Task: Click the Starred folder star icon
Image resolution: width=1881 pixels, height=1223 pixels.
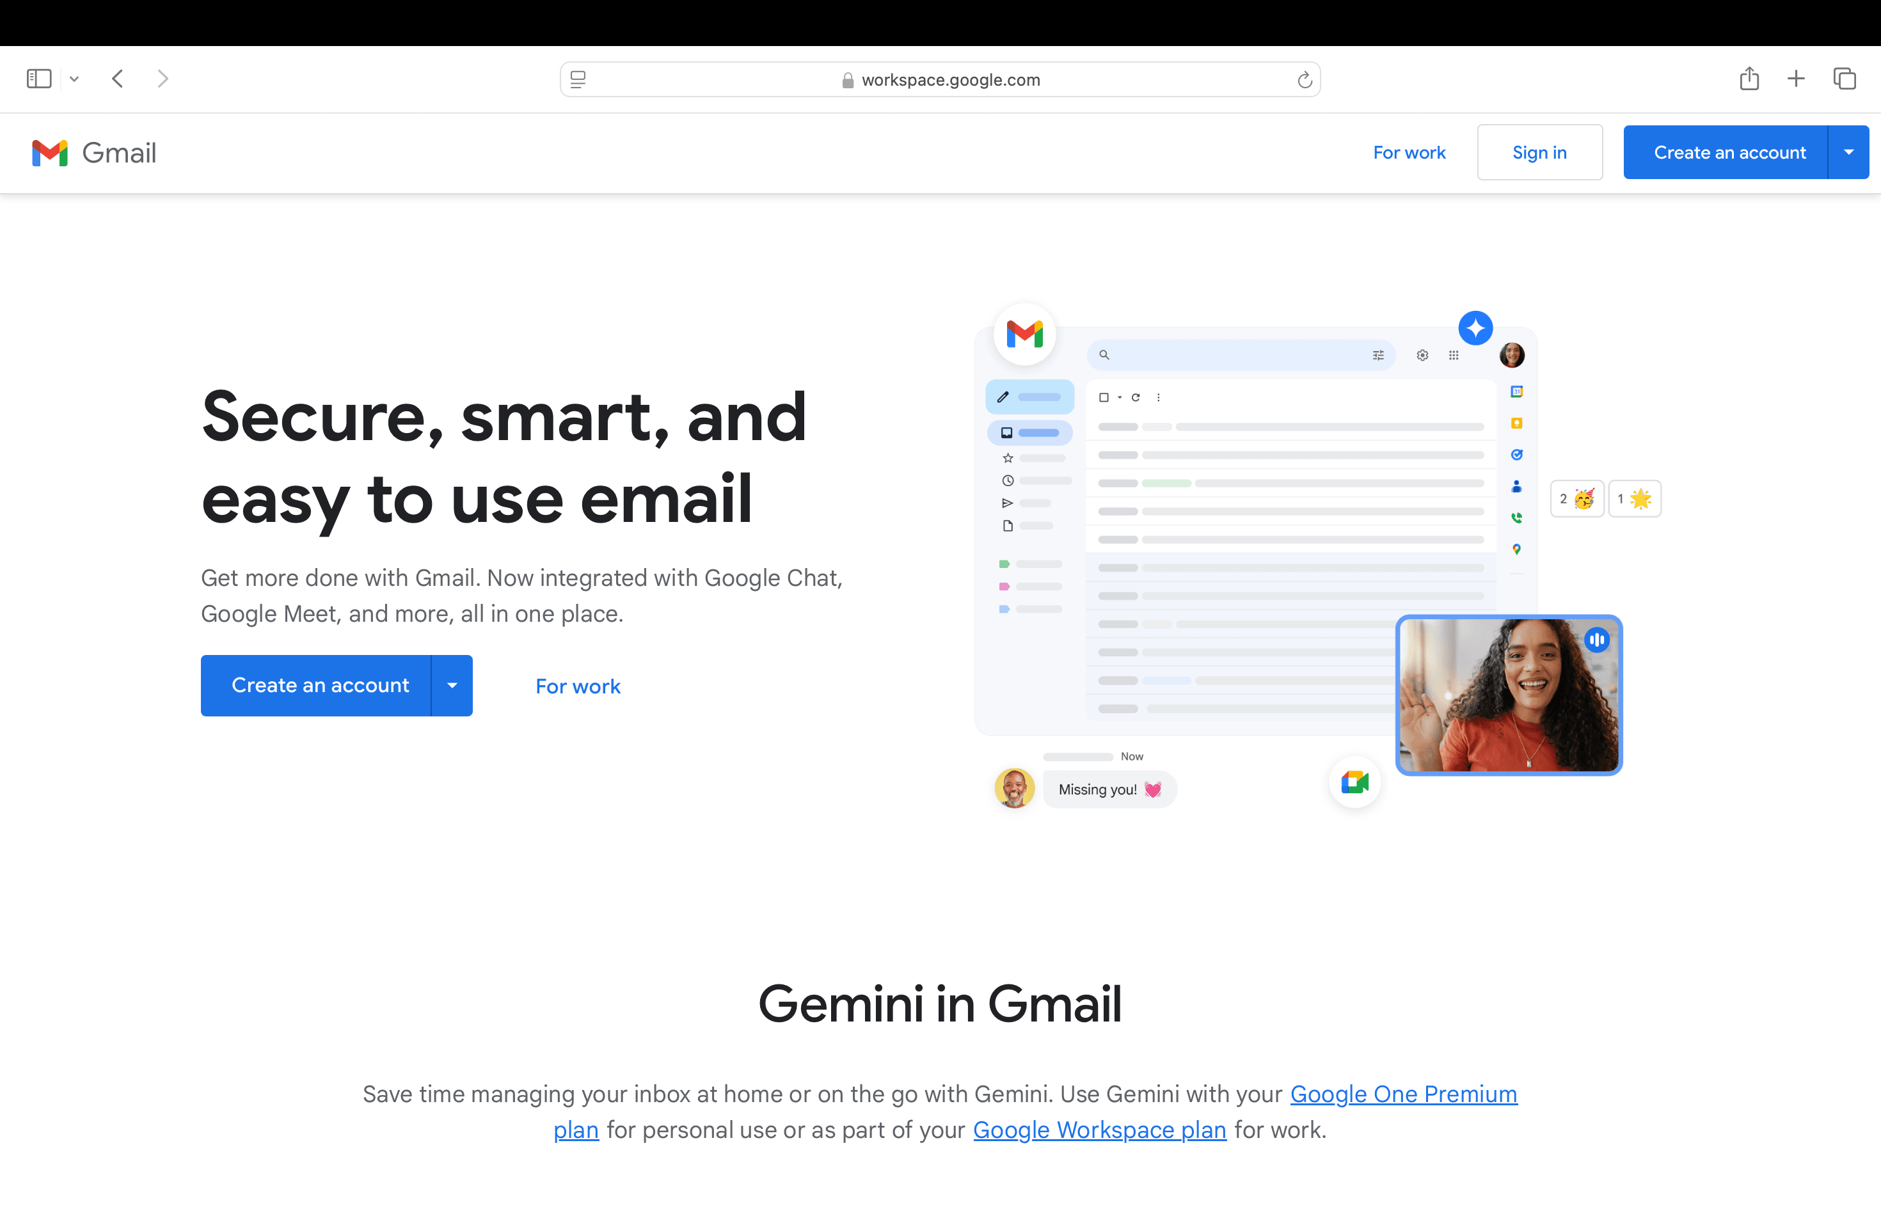Action: (x=1008, y=457)
